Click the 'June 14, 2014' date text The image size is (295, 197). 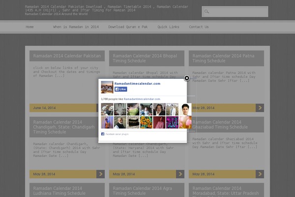coord(44,108)
